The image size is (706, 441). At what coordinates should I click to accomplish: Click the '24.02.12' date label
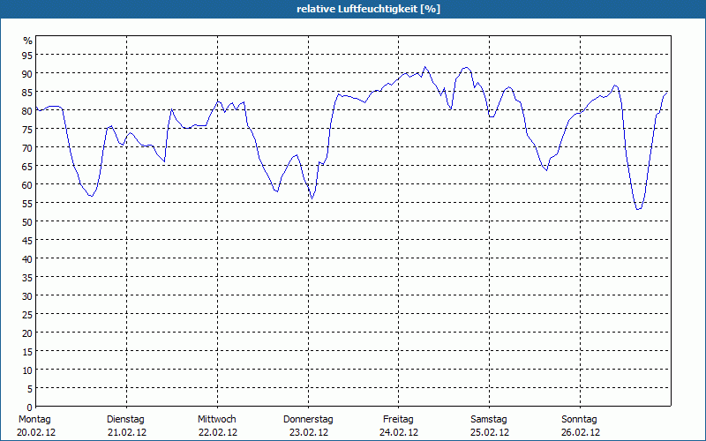(x=399, y=433)
